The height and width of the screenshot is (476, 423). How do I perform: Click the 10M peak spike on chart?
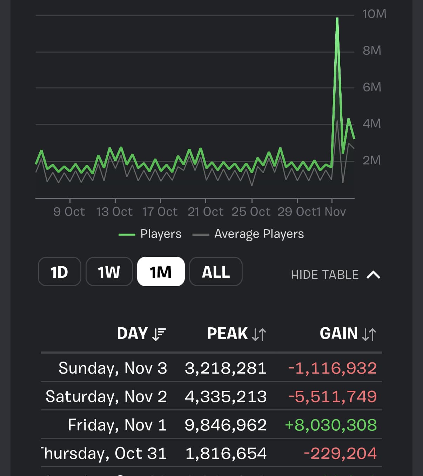click(x=337, y=19)
